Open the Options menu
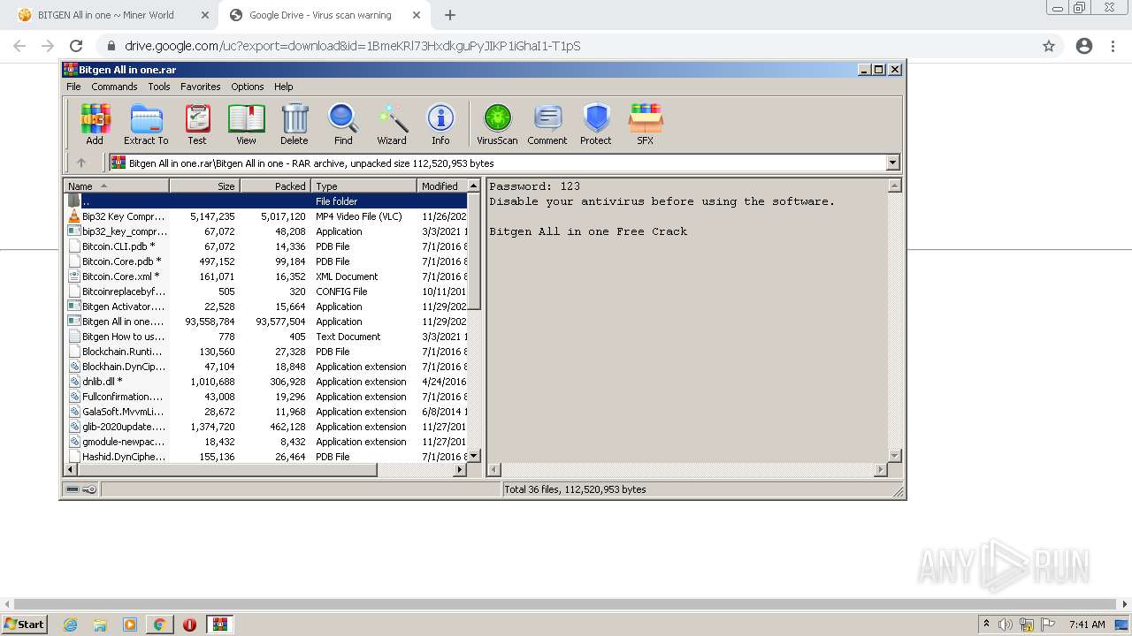 point(248,87)
